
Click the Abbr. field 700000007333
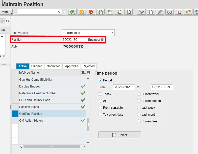(x=75, y=47)
